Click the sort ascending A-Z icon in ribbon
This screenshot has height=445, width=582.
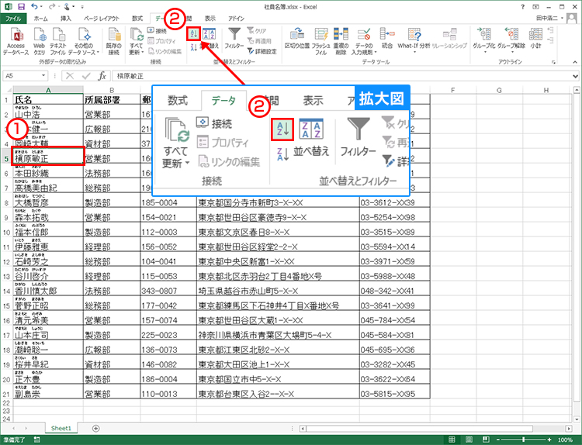point(193,33)
